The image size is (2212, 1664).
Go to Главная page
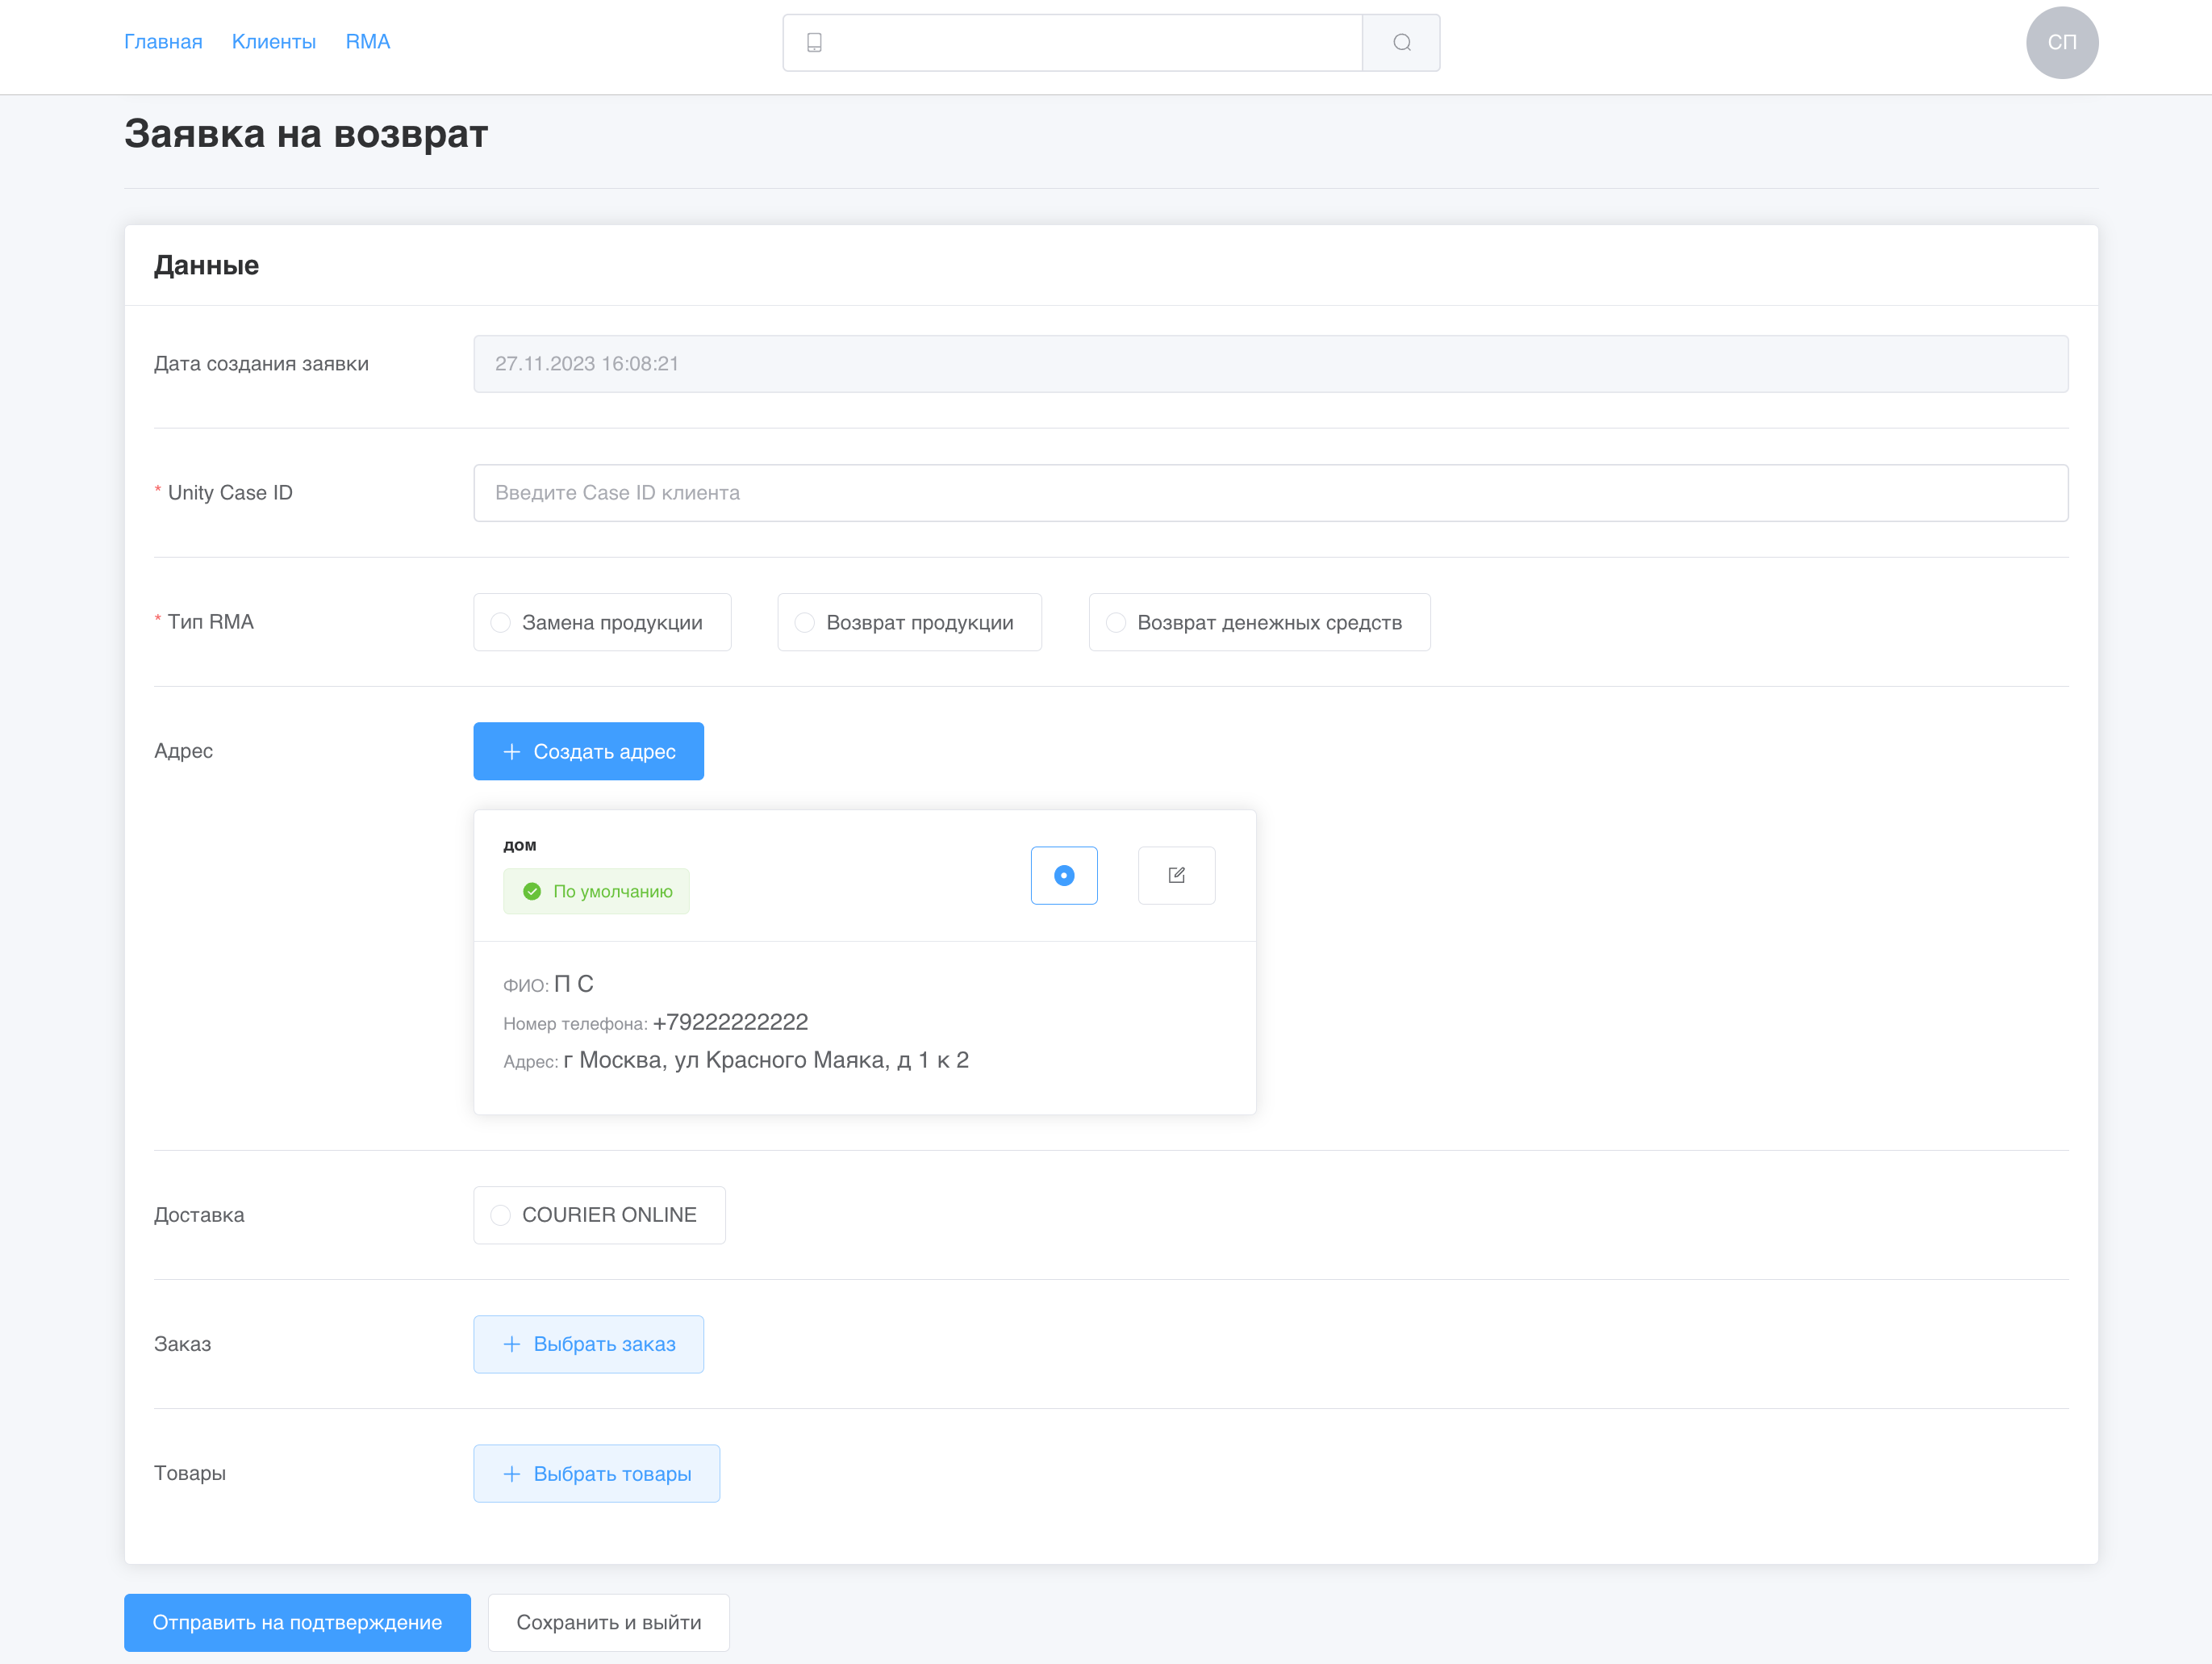point(163,42)
